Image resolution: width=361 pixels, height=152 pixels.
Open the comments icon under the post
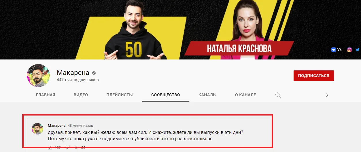77,148
